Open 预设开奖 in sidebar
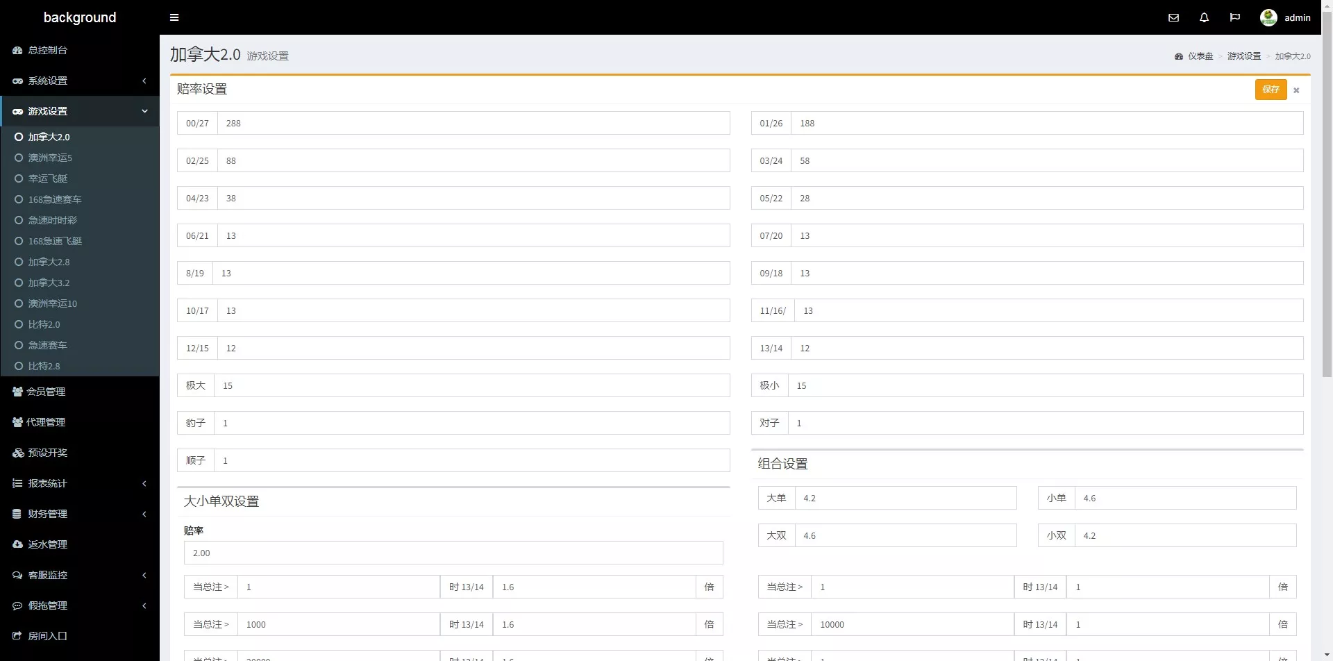This screenshot has width=1333, height=661. pyautogui.click(x=47, y=453)
